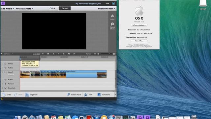Viewport: 211px width, 119px height.
Task: Expand the Soundtrack track
Action: point(2,88)
